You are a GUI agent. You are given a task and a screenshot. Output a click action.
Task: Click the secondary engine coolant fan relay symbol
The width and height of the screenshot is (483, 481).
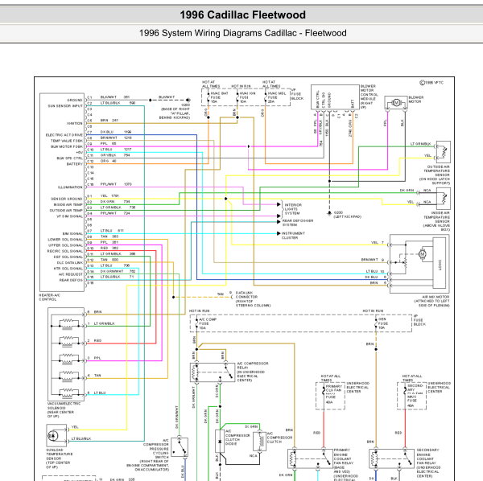coord(391,458)
